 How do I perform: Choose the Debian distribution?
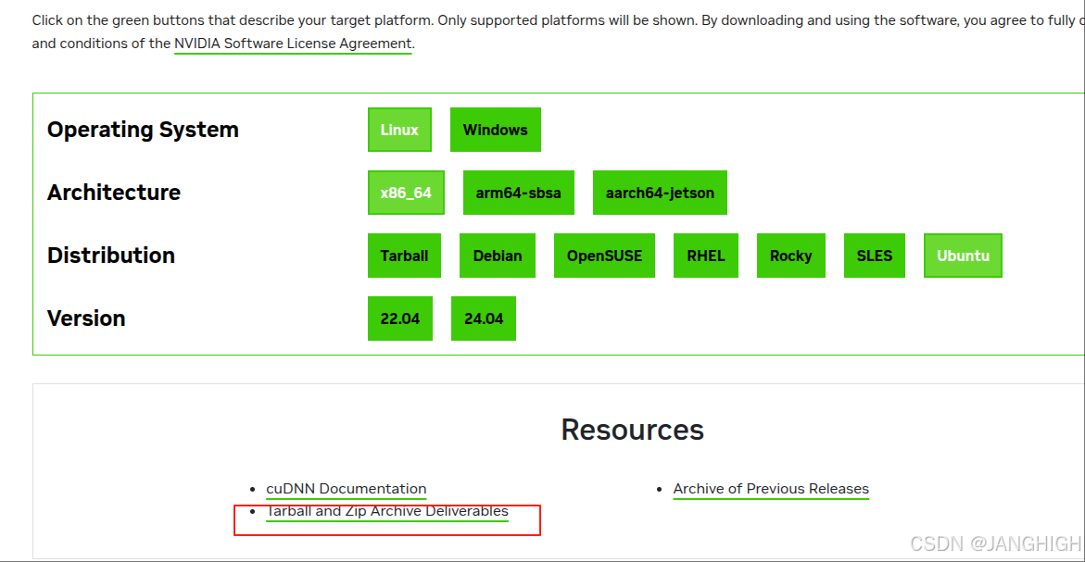498,256
